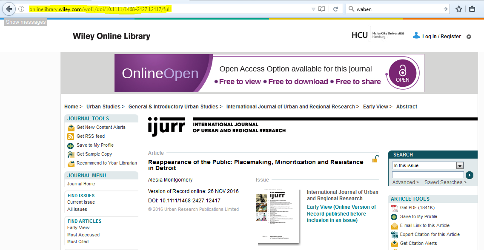484x250 pixels.
Task: Click the Export Citation quote icon
Action: click(x=395, y=235)
